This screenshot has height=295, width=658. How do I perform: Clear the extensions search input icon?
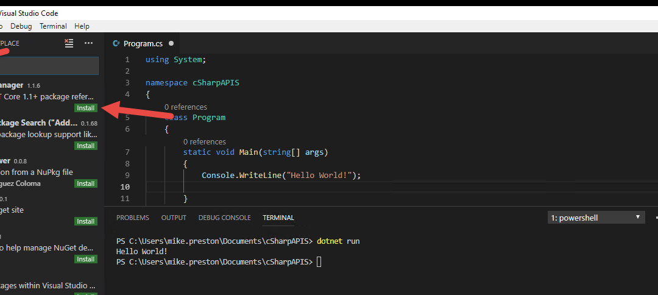pyautogui.click(x=69, y=43)
